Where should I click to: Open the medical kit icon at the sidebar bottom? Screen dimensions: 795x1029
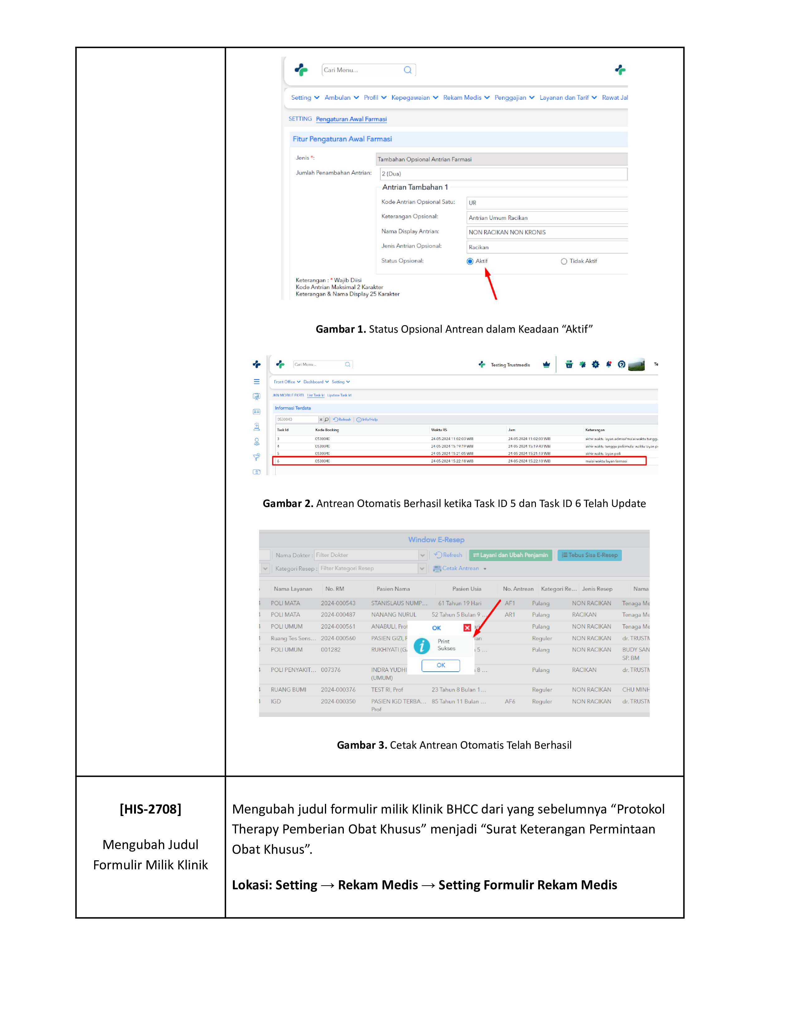point(256,471)
